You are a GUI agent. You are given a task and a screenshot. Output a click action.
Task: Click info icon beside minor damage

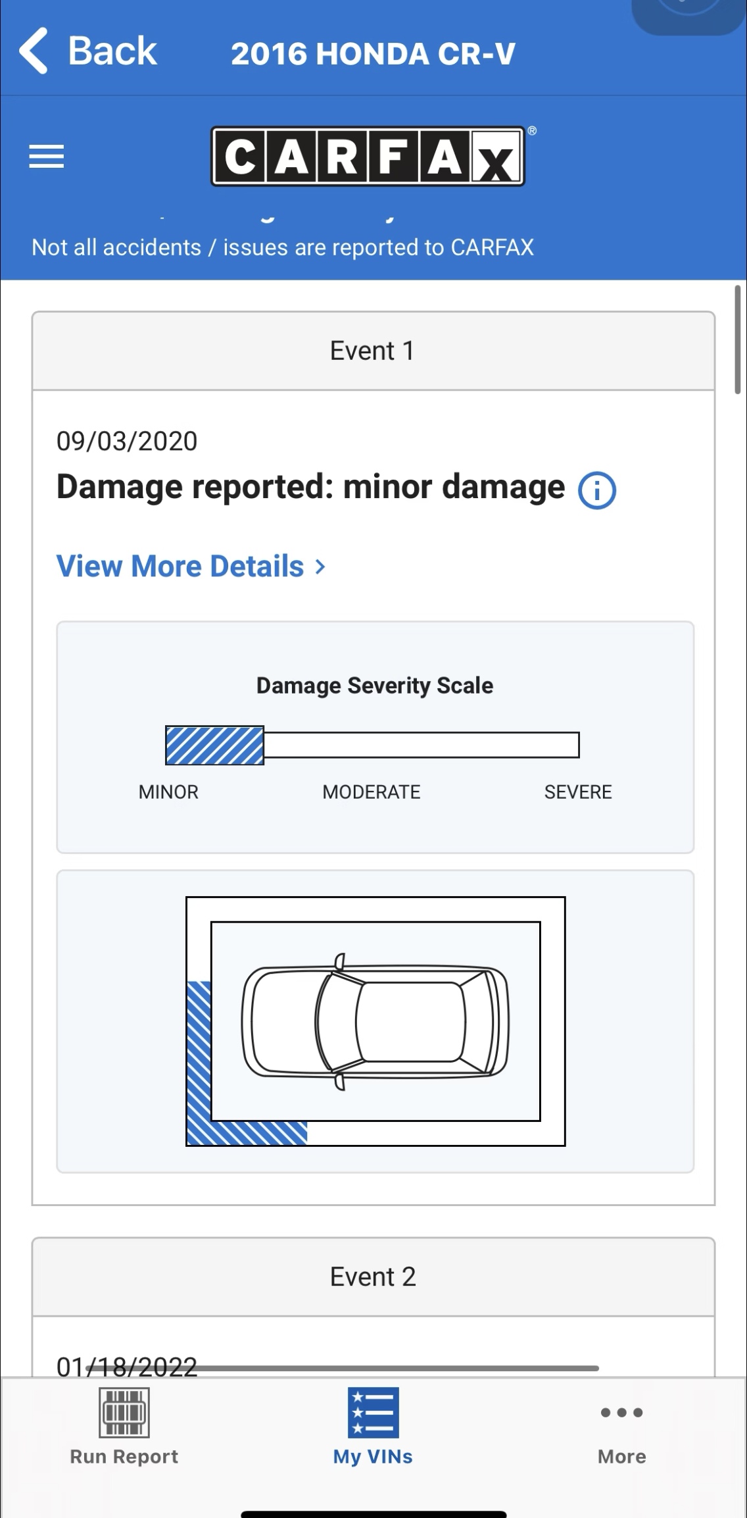click(x=597, y=490)
